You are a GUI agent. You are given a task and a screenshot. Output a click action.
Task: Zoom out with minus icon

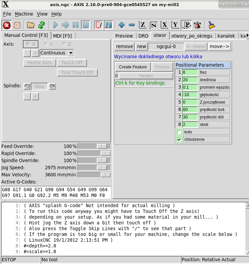[x=132, y=25]
